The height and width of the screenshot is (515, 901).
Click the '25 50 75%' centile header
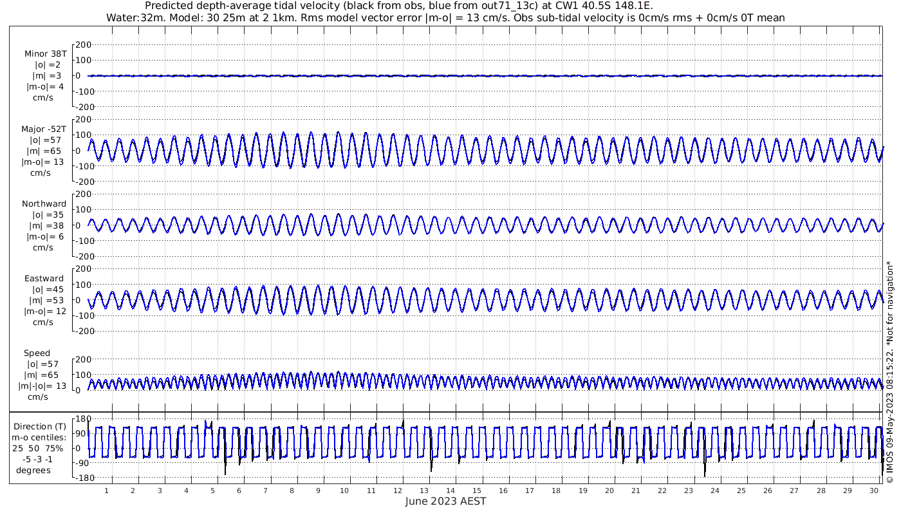pyautogui.click(x=37, y=449)
